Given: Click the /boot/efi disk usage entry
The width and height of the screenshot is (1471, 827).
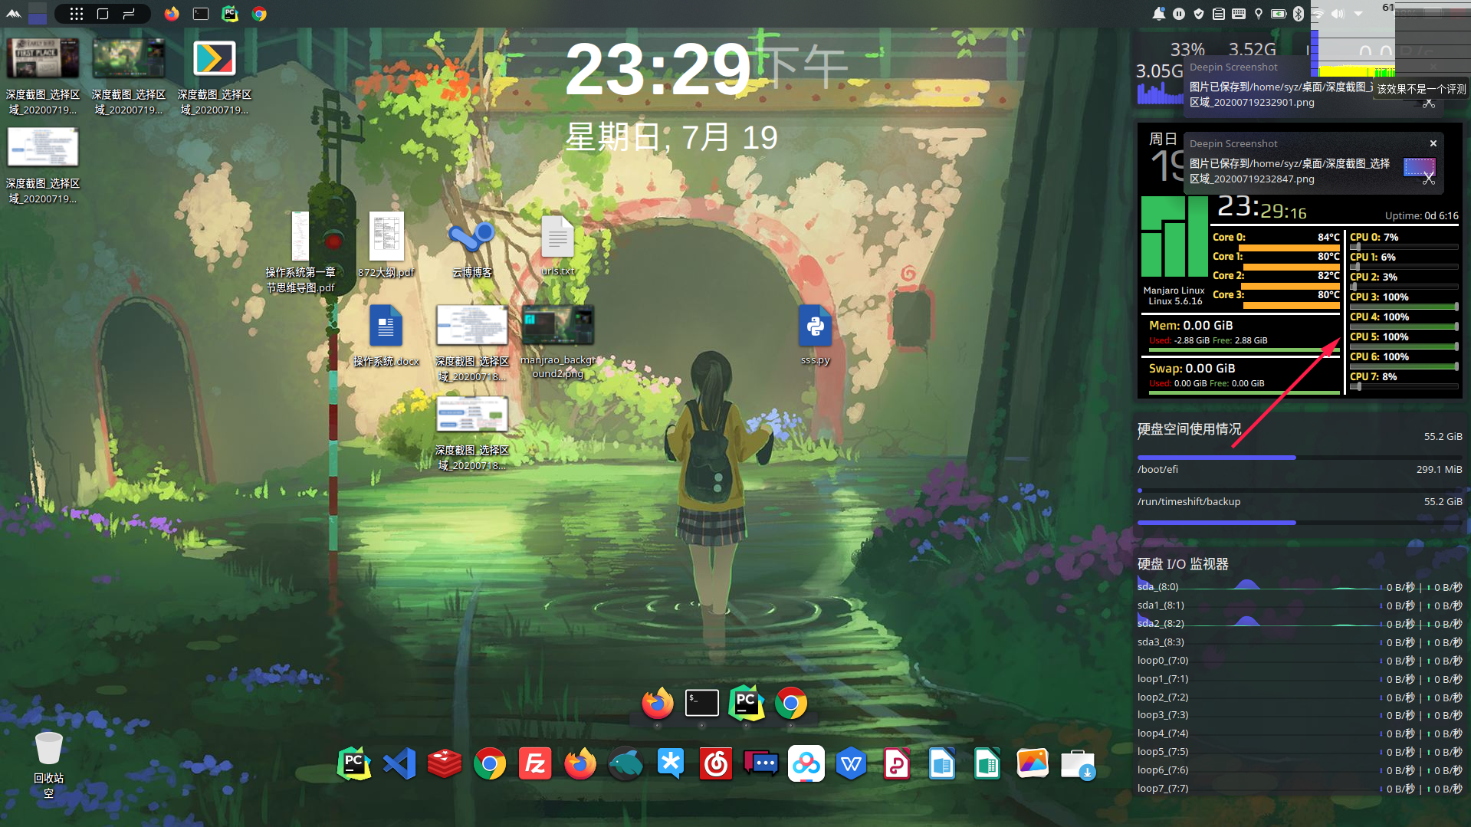Looking at the screenshot, I should [1299, 470].
